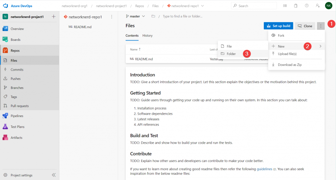
Task: Add new item with plus beside project name
Action: tap(53, 17)
